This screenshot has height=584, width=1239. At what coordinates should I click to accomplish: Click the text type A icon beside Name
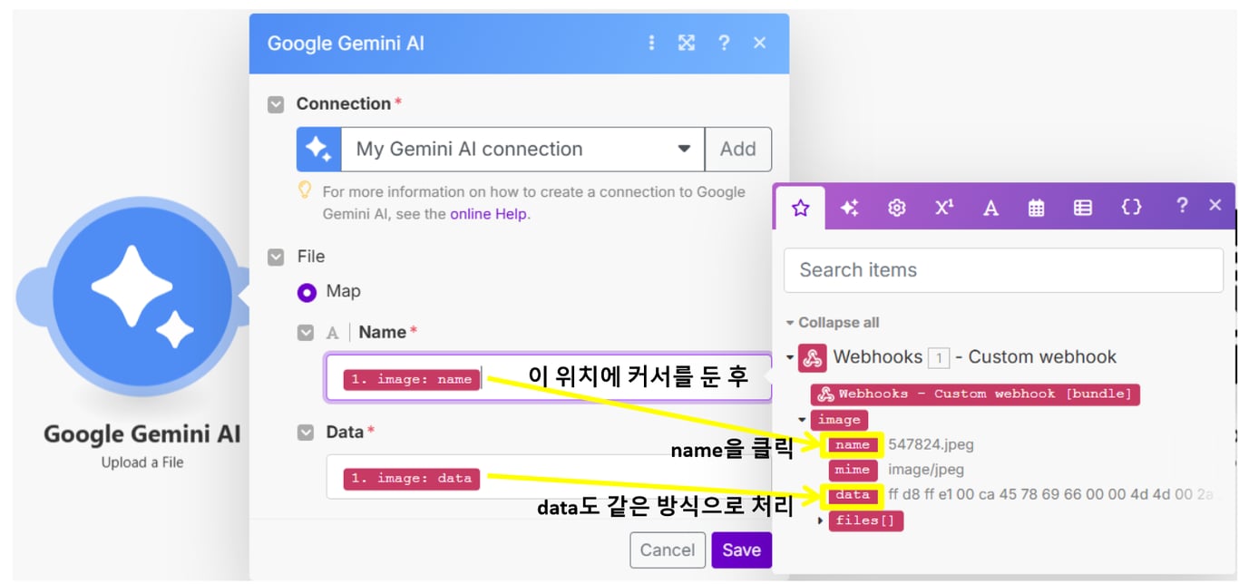(x=333, y=333)
